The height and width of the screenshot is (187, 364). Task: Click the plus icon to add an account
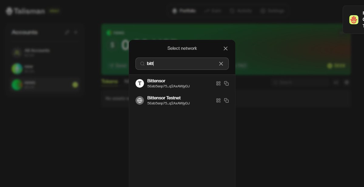76,32
